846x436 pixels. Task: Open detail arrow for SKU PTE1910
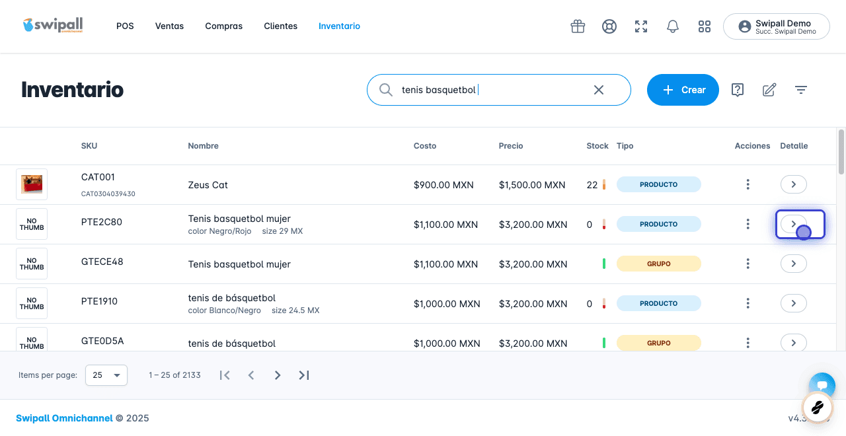tap(794, 303)
